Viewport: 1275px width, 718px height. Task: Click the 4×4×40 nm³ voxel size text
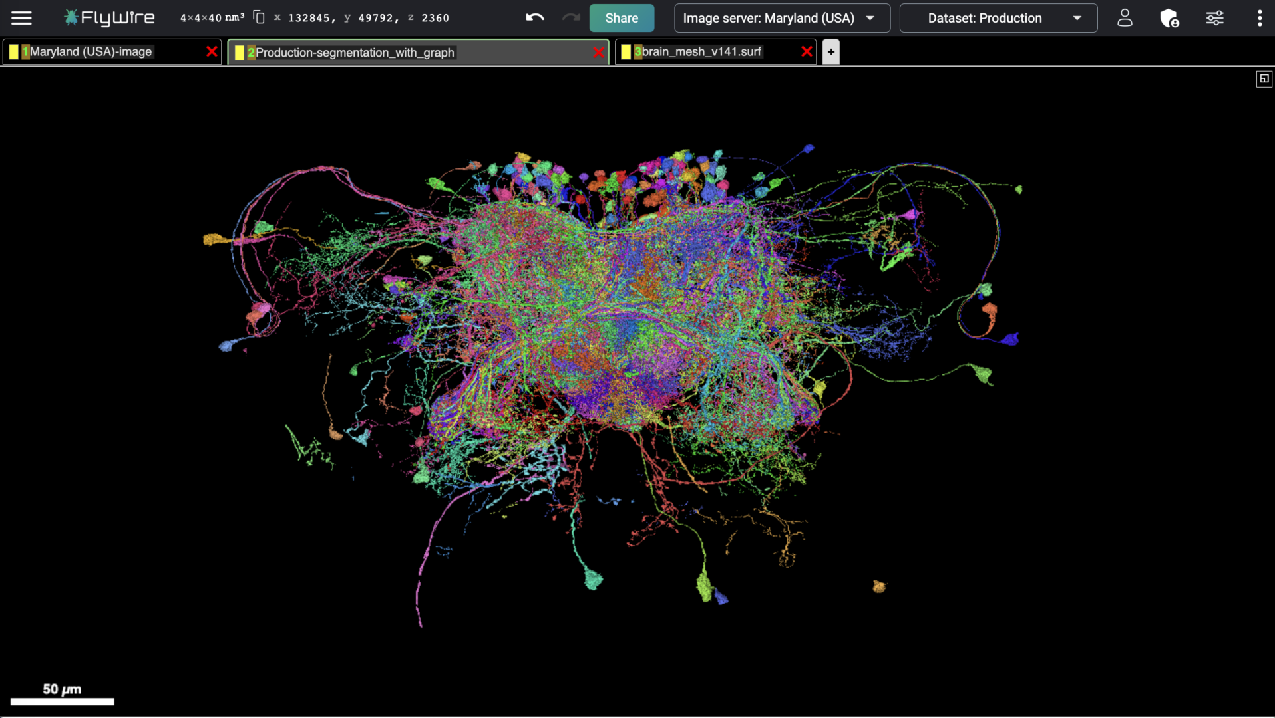[x=212, y=18]
